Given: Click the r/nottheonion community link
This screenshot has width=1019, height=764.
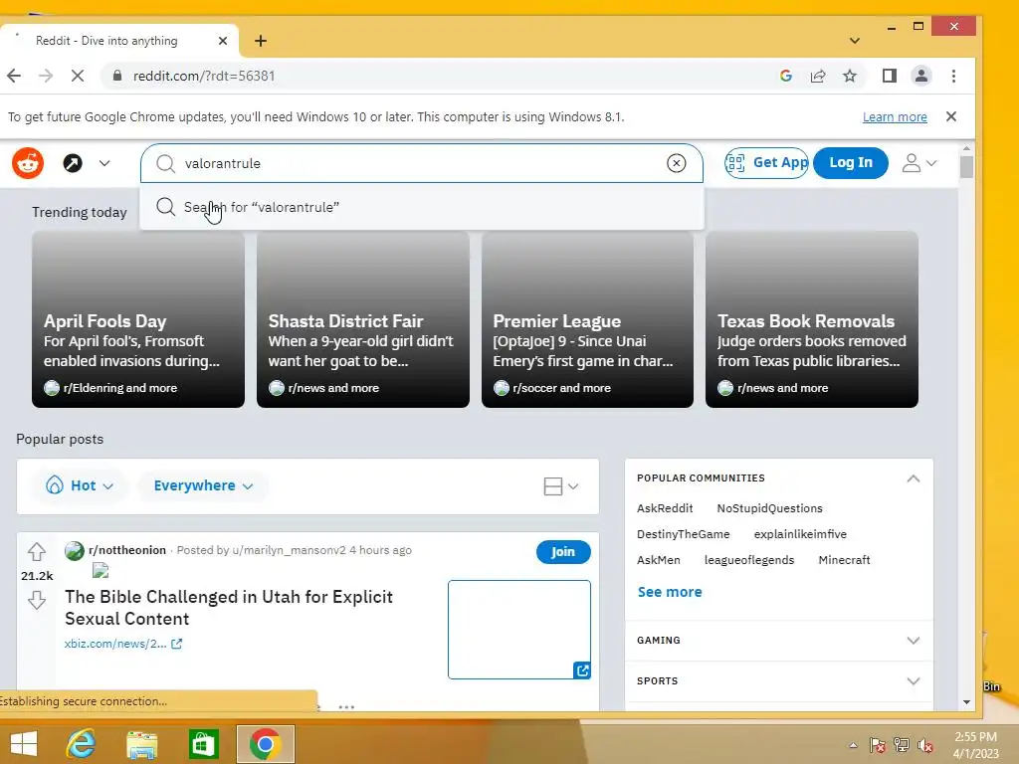Looking at the screenshot, I should [127, 550].
